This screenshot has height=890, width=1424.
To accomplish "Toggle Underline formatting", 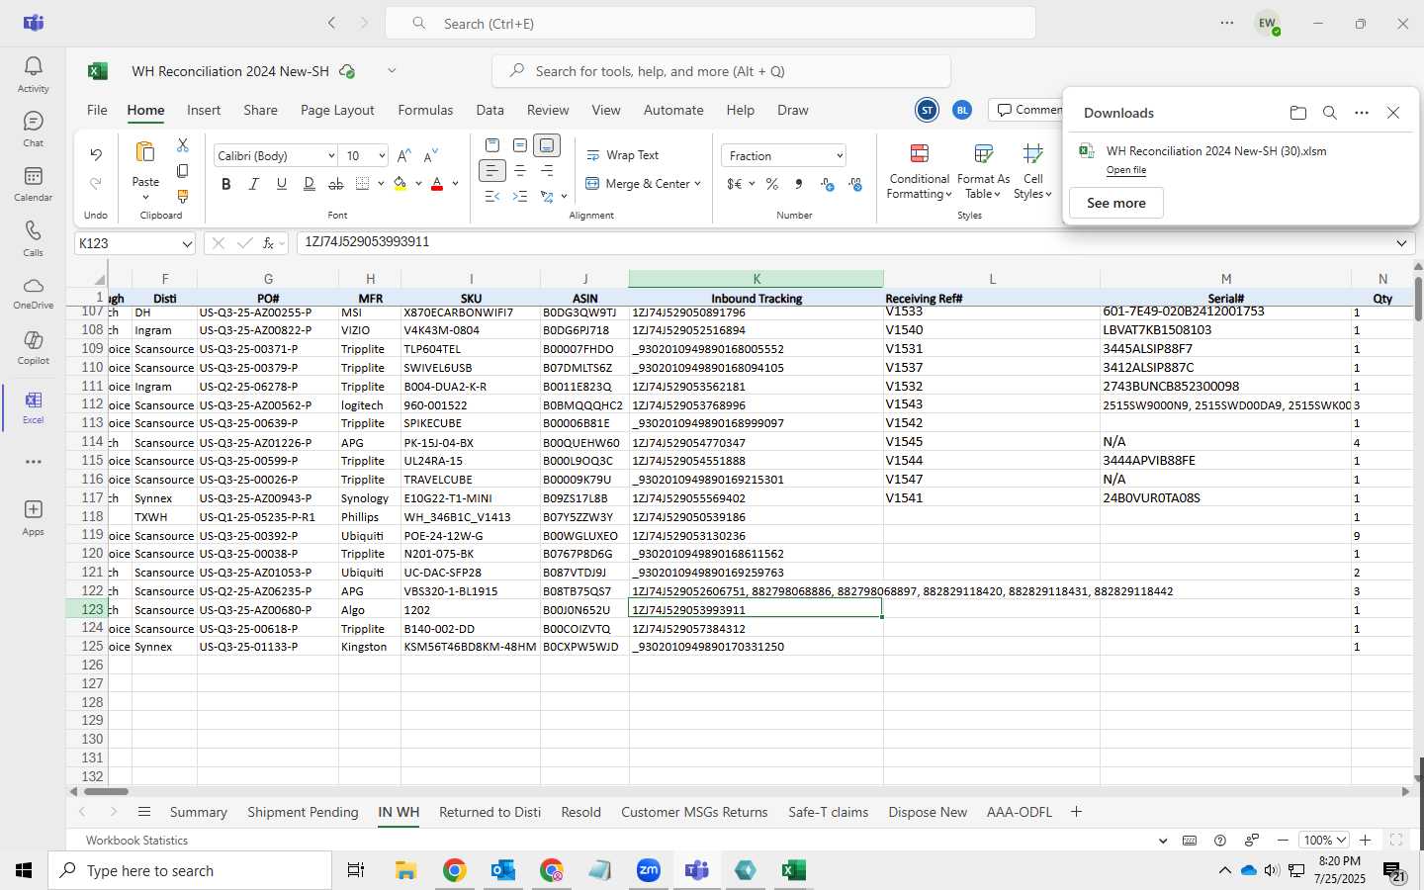I will (x=282, y=184).
